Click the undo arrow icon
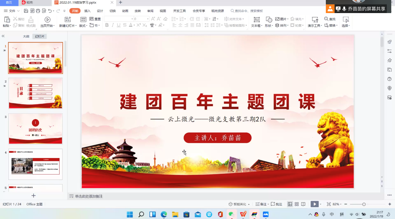This screenshot has width=395, height=219. pos(50,11)
